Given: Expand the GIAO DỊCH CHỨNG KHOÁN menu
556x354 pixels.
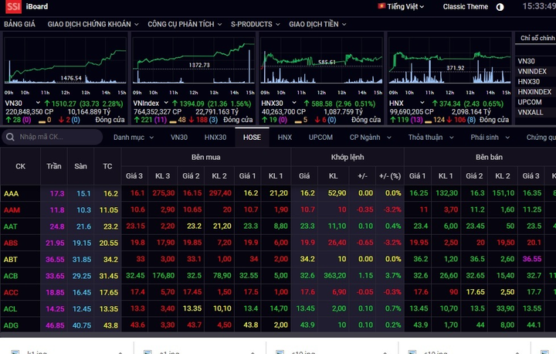Looking at the screenshot, I should (93, 24).
